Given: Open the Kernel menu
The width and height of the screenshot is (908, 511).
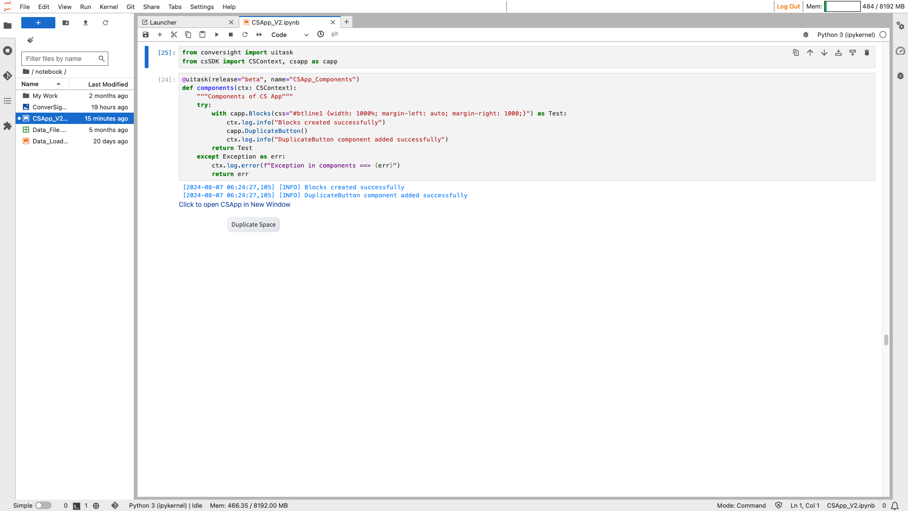Looking at the screenshot, I should click(109, 7).
